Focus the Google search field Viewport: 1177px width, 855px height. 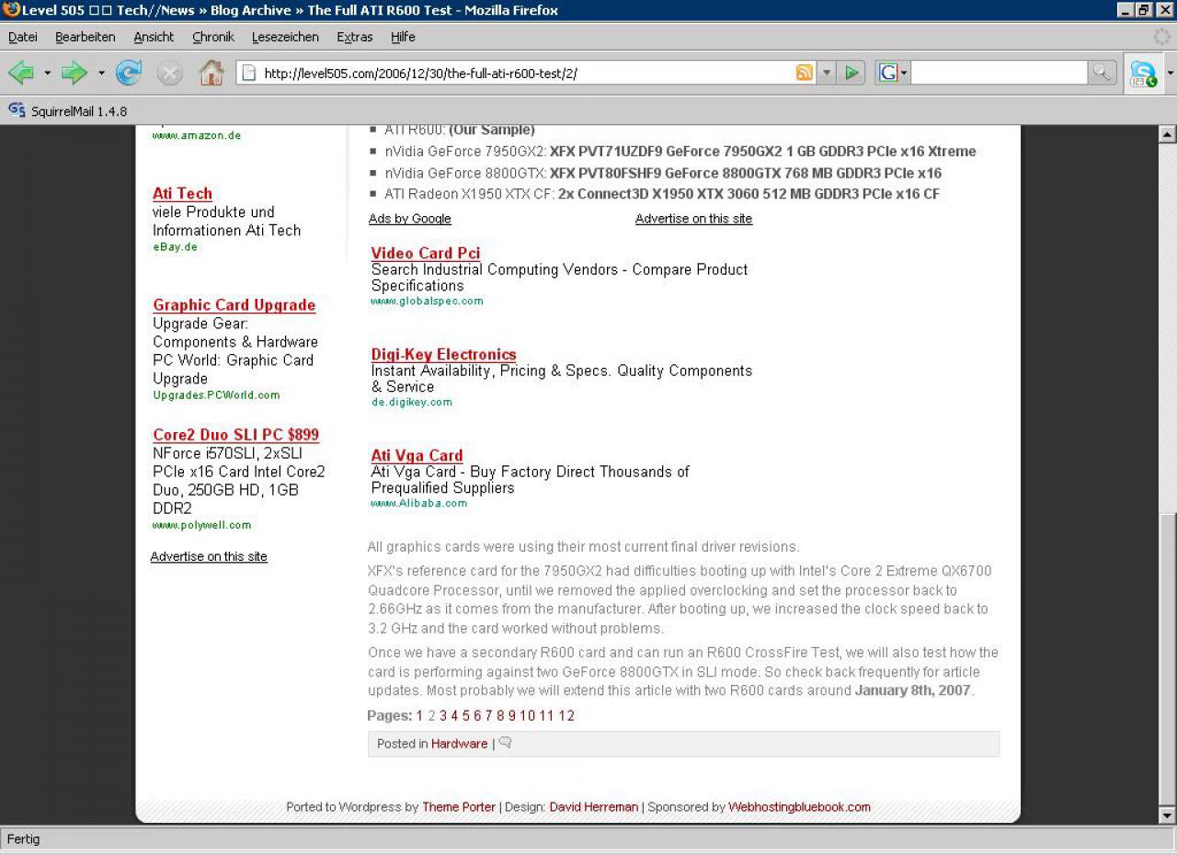coord(1000,73)
